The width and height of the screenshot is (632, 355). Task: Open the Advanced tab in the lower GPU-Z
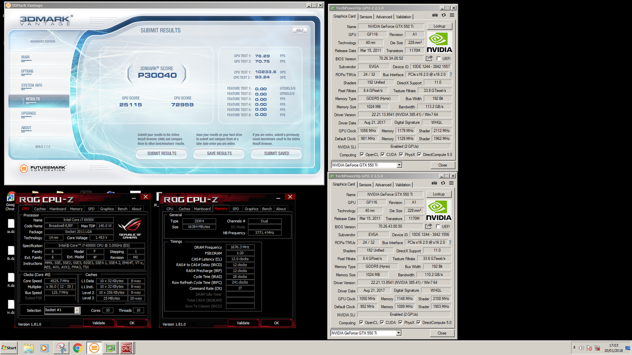point(383,185)
